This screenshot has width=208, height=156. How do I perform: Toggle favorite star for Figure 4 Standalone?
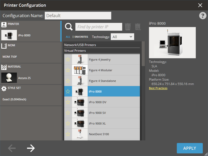click(68, 81)
